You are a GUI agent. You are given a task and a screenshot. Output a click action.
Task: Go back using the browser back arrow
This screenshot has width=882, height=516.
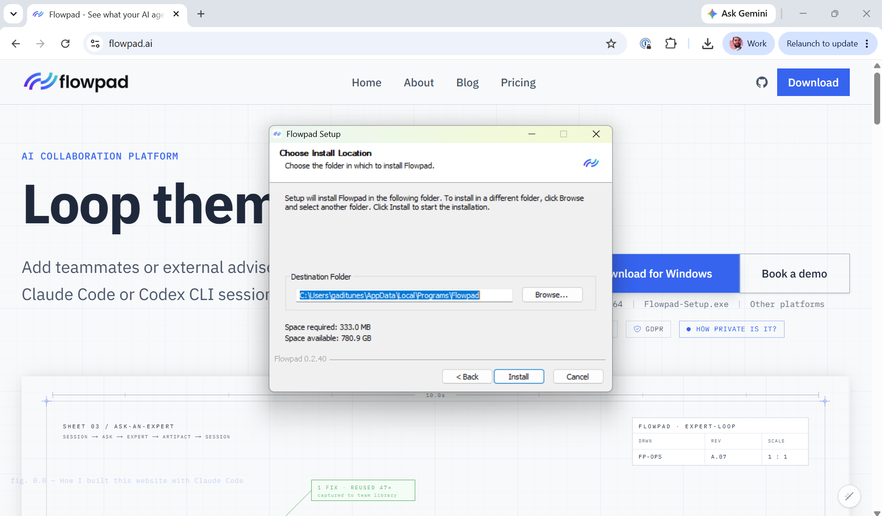[x=16, y=44]
